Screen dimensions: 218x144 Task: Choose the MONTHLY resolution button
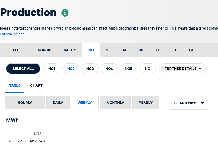[x=115, y=103]
